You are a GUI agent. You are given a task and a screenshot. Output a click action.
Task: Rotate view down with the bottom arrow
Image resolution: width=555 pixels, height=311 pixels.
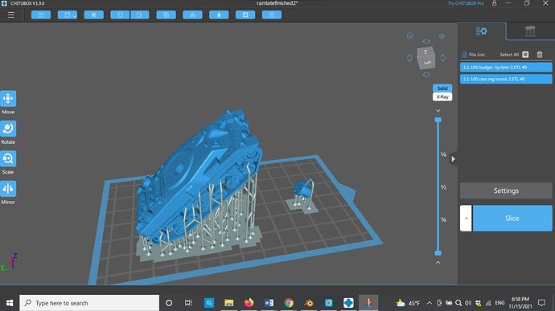pyautogui.click(x=426, y=75)
